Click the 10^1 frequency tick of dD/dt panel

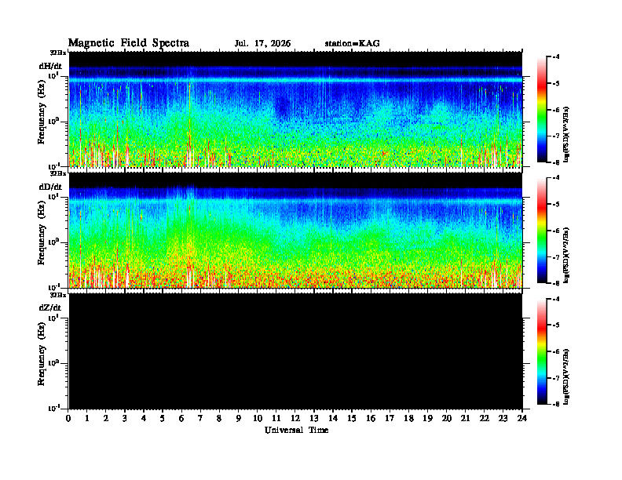[53, 197]
